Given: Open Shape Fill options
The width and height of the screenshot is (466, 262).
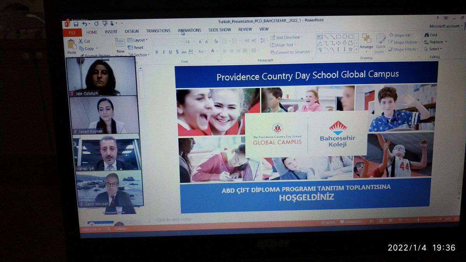Looking at the screenshot, I should point(402,35).
